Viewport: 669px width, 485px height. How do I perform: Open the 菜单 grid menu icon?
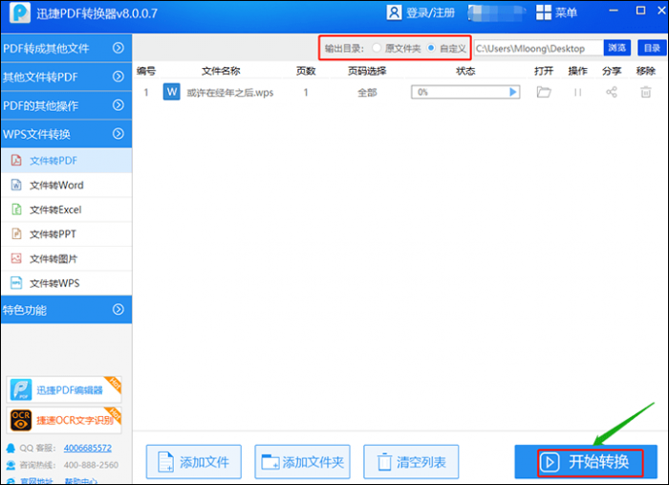(x=544, y=12)
